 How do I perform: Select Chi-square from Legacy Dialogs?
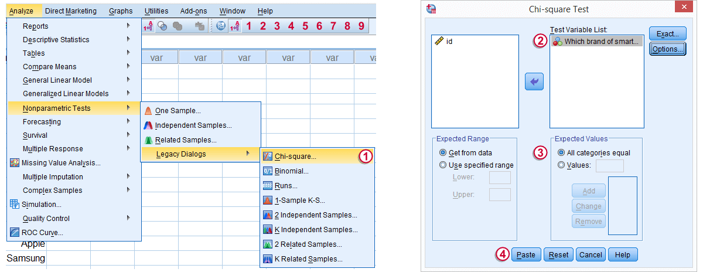(x=317, y=157)
